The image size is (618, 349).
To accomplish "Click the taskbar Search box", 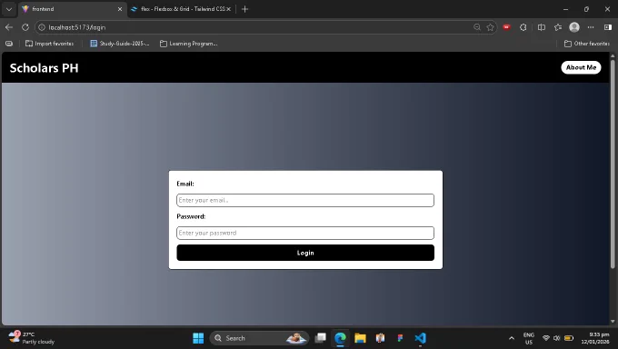I will click(x=259, y=338).
